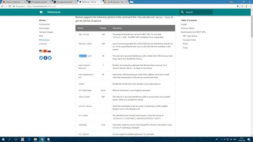Open the Bminer Telegram channel
Screen dimensions: 253x142
coord(50,58)
